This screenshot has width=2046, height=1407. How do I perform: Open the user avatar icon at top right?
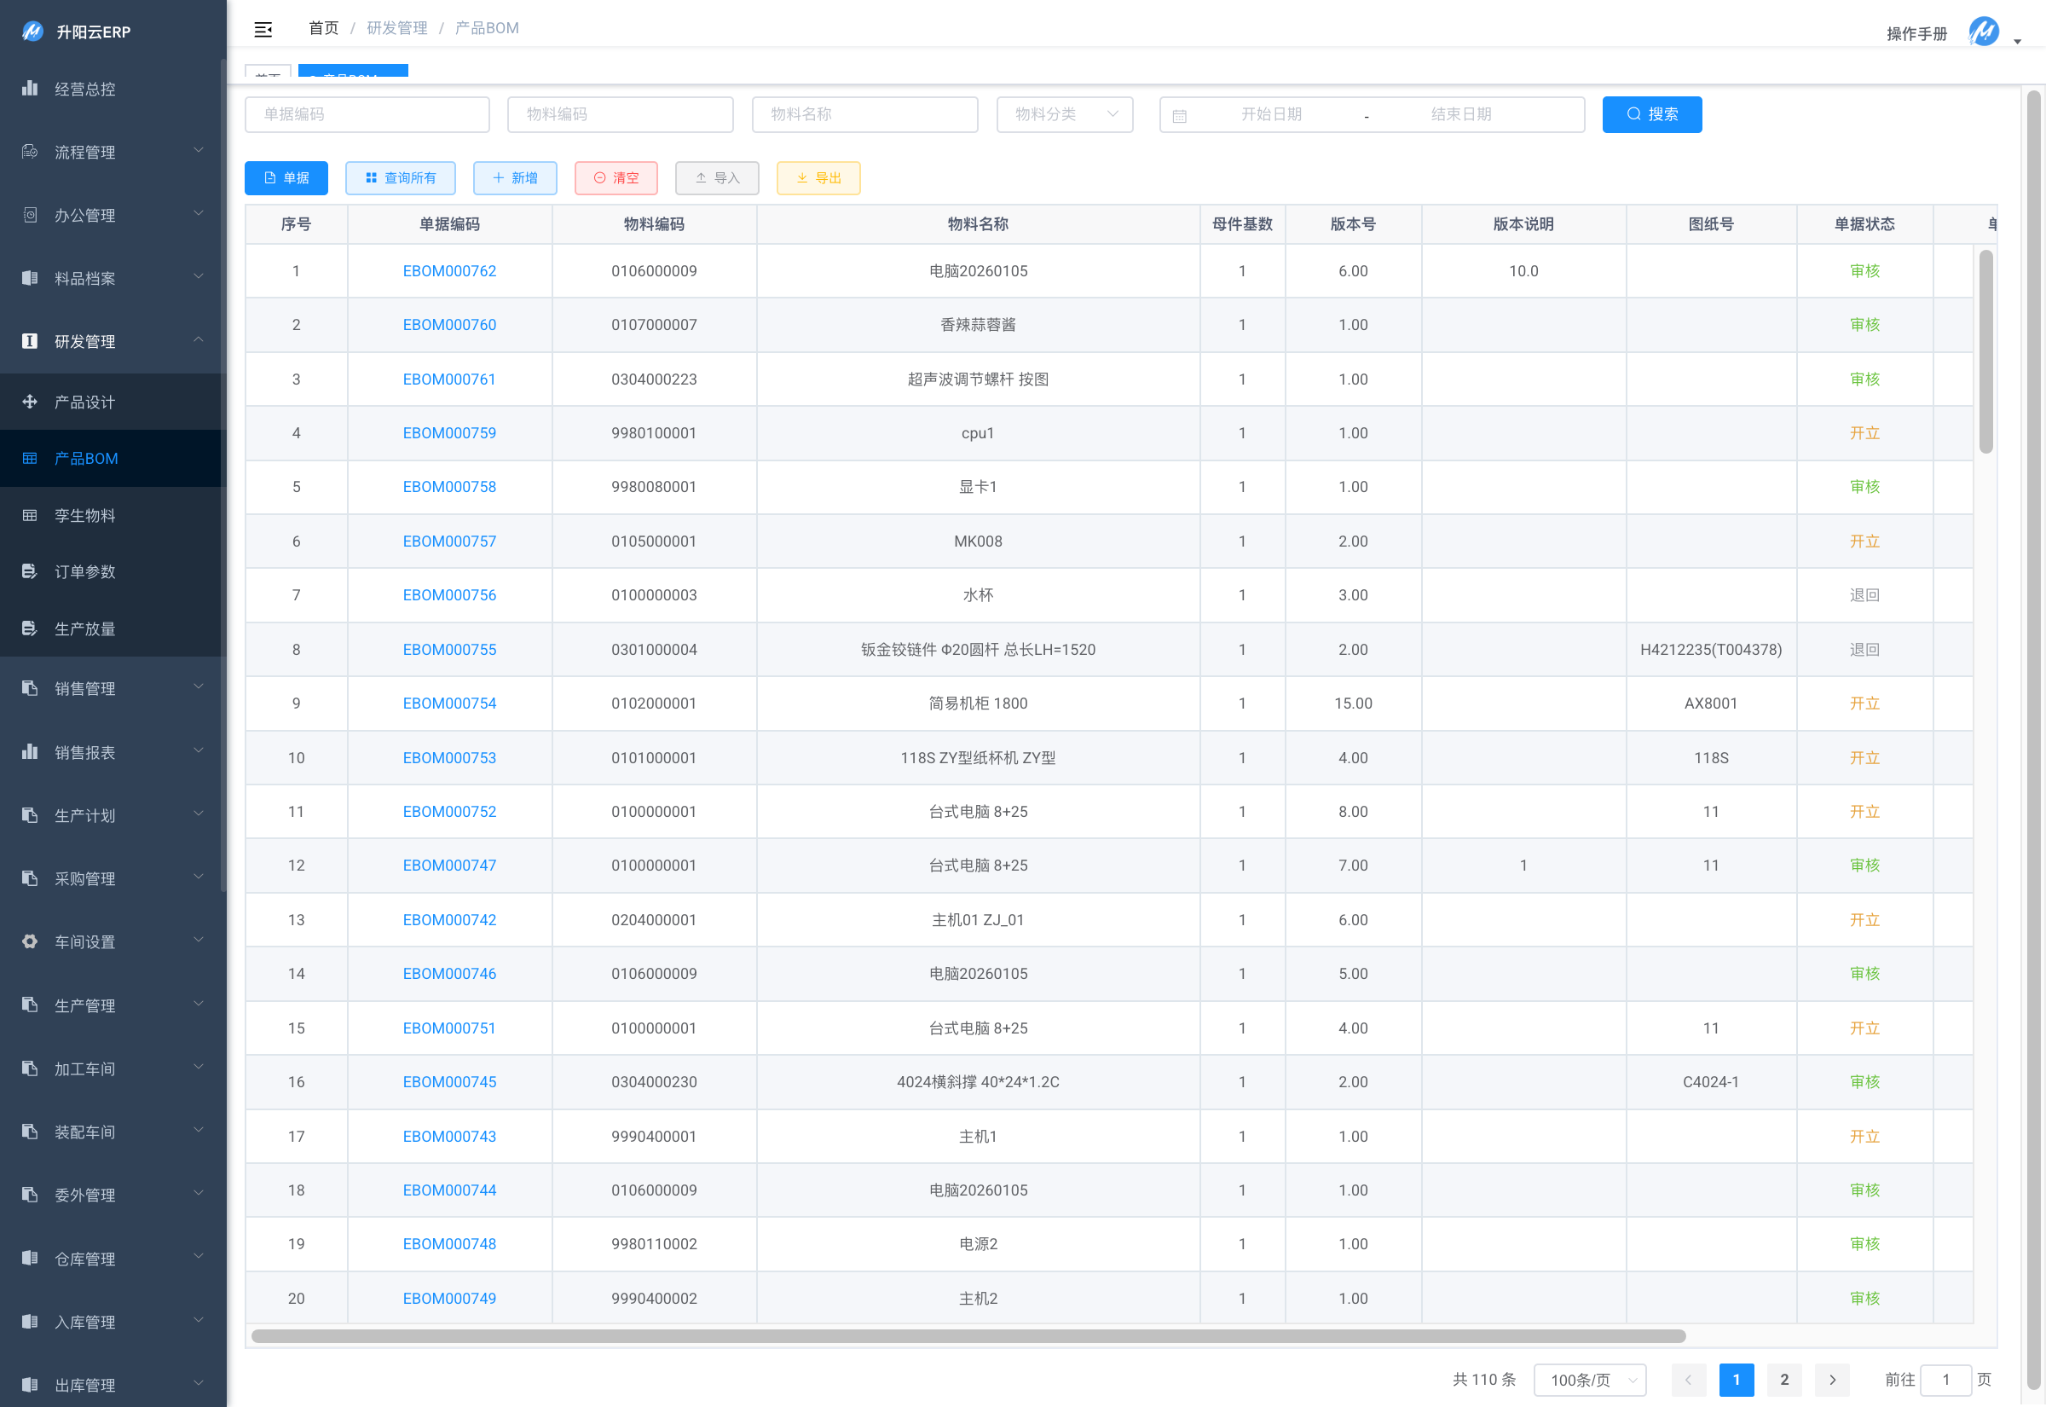1984,32
